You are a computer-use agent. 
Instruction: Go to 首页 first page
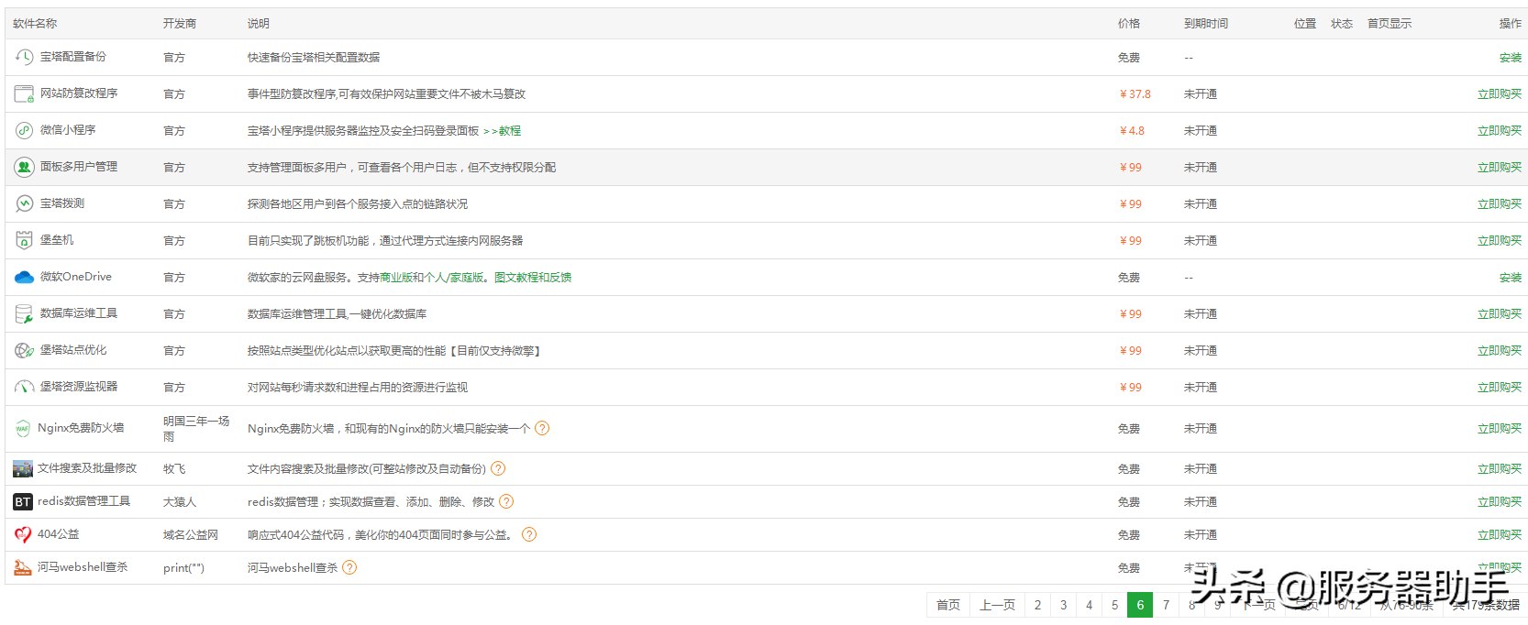948,605
